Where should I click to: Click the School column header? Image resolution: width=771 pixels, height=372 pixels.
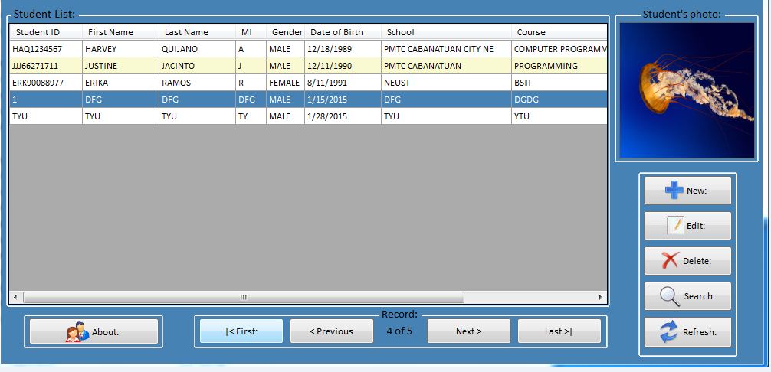[400, 32]
